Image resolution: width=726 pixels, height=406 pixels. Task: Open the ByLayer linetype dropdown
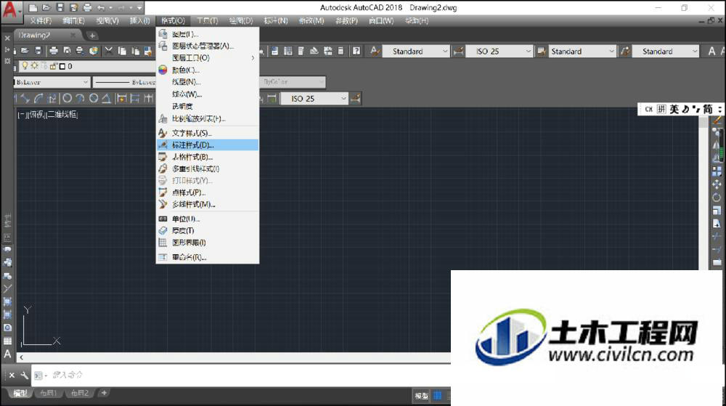125,82
